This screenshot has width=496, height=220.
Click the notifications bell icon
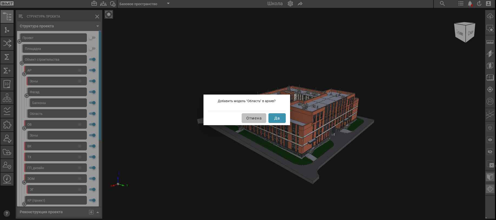(x=470, y=4)
